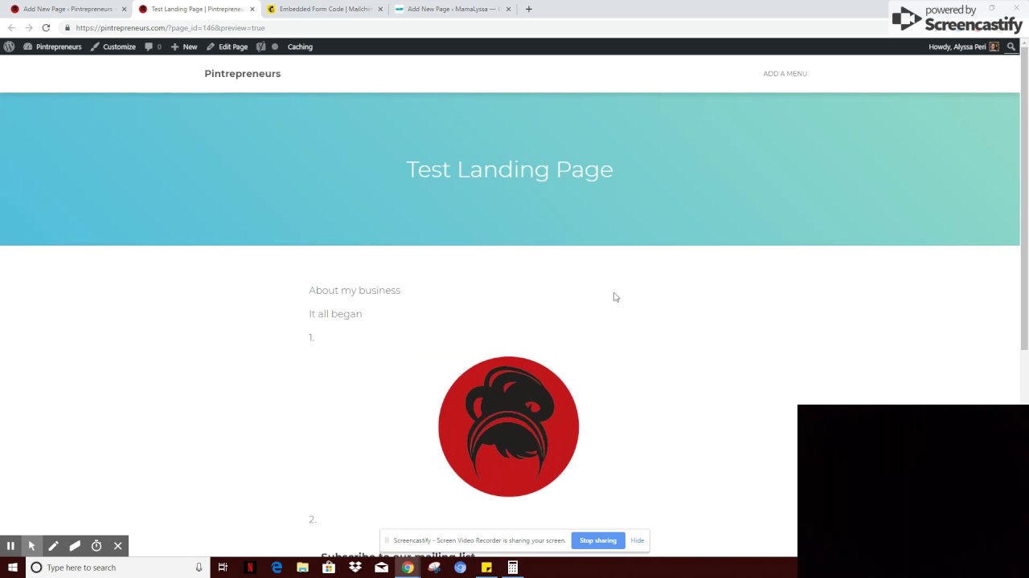
Task: Select the Screencastify mouse pointer tool
Action: (32, 546)
